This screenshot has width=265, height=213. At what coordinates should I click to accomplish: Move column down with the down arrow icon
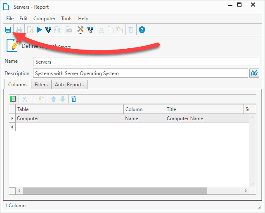(x=63, y=99)
